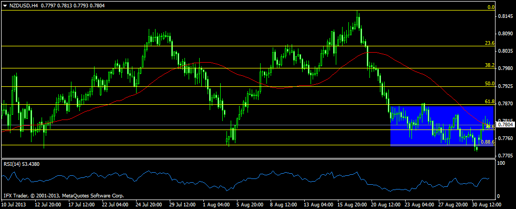Click the 'RSI(14) 53.4380' indicator label
Screen dimensions: 516x209
[x=22, y=164]
